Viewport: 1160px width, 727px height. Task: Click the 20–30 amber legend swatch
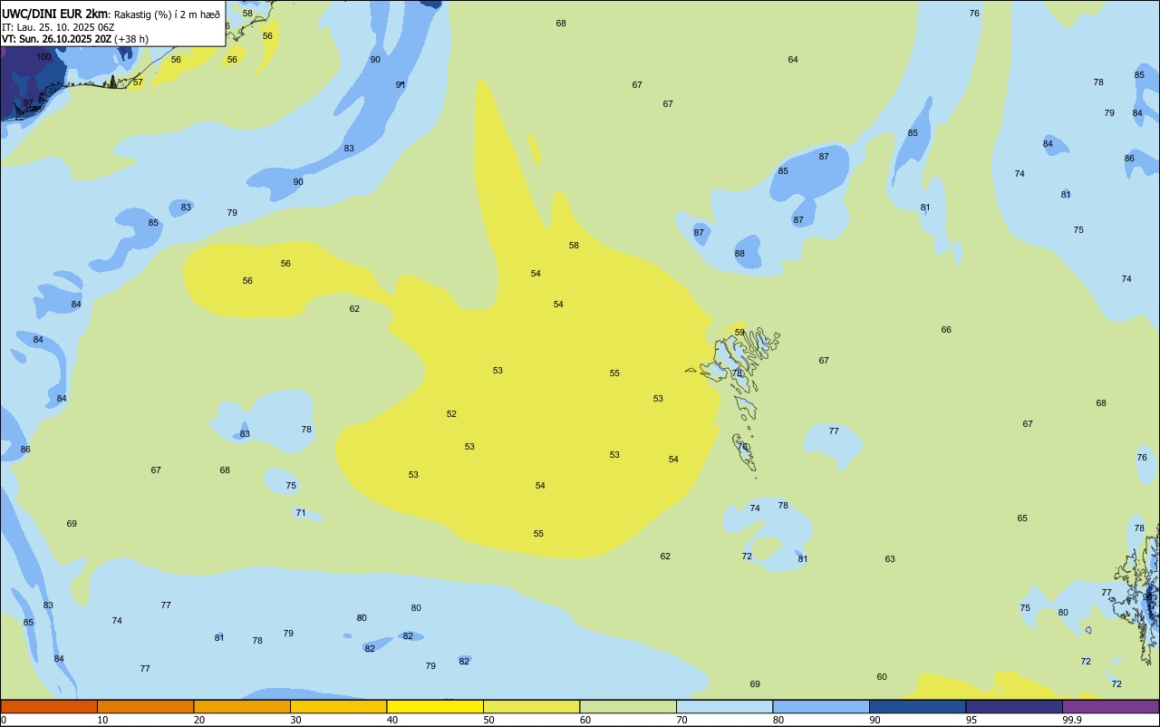point(242,706)
